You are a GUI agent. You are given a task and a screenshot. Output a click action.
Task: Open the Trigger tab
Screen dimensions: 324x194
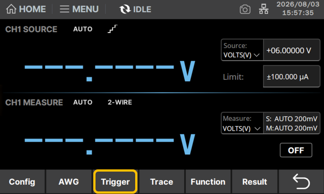115,182
